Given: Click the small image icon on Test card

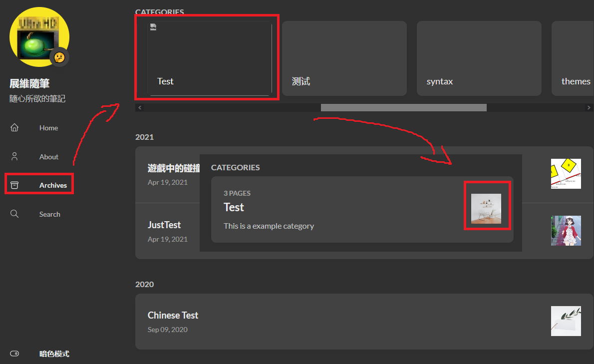Looking at the screenshot, I should click(x=152, y=27).
